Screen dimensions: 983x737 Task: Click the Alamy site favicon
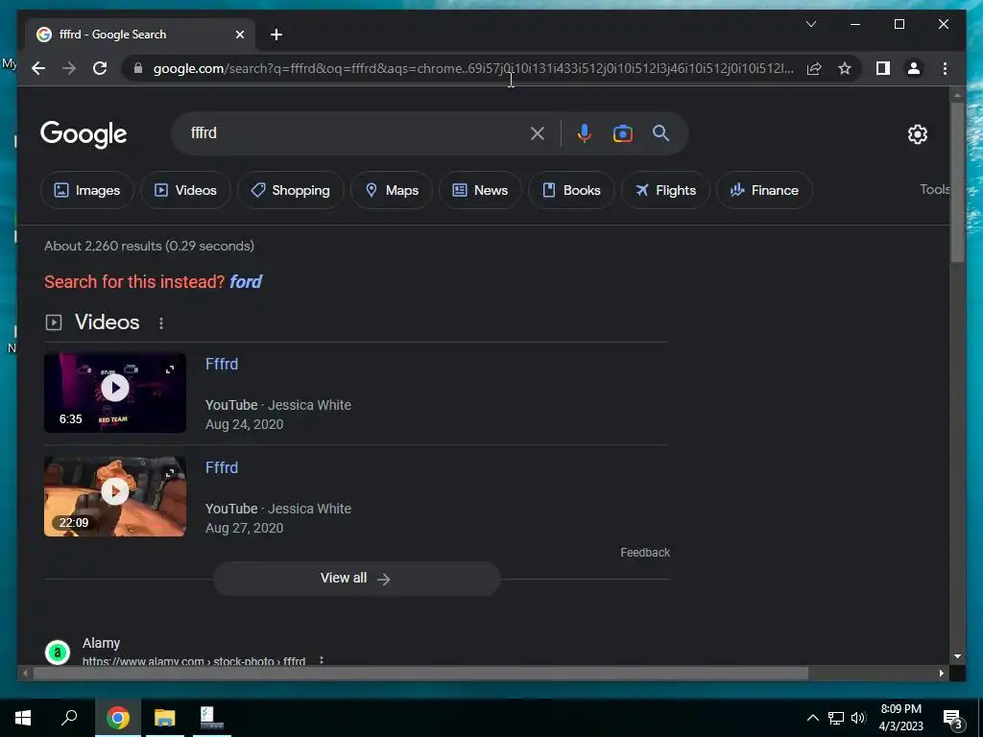tap(57, 652)
